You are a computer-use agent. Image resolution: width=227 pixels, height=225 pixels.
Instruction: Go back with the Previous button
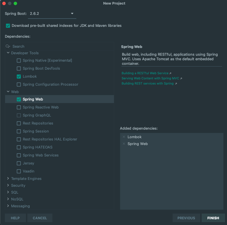[186, 218]
